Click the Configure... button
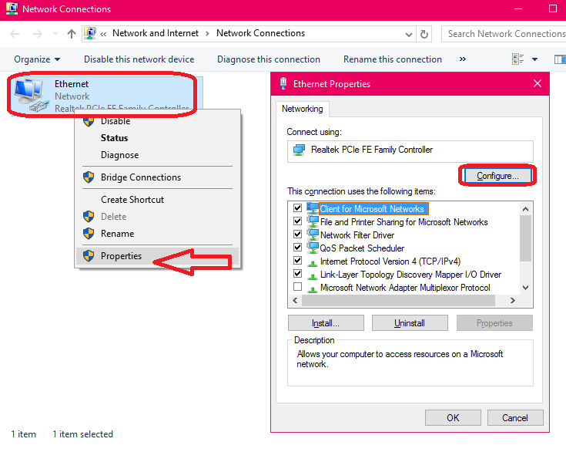 coord(497,176)
